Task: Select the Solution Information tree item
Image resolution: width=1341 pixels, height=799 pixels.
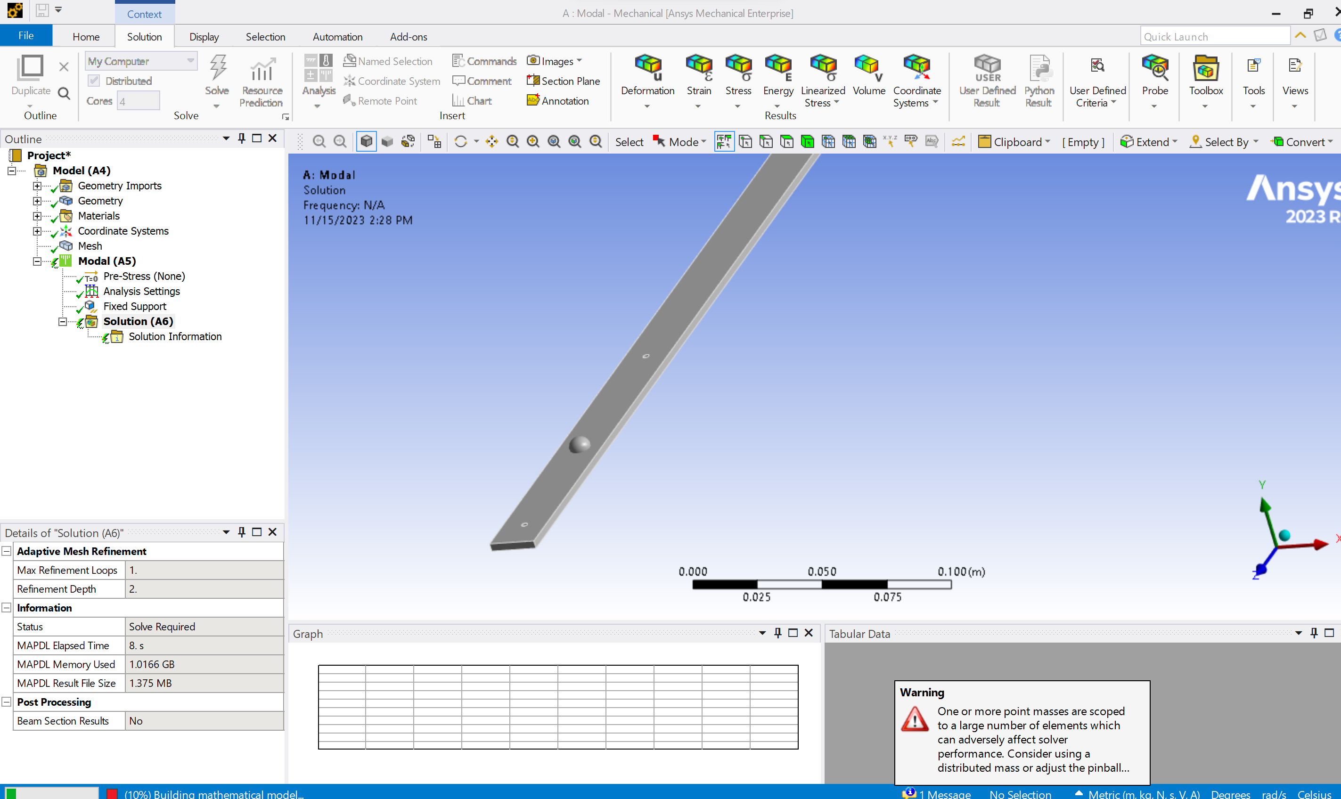Action: [x=174, y=336]
